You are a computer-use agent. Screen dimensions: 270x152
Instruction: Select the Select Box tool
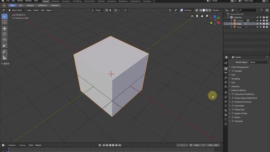point(5,16)
